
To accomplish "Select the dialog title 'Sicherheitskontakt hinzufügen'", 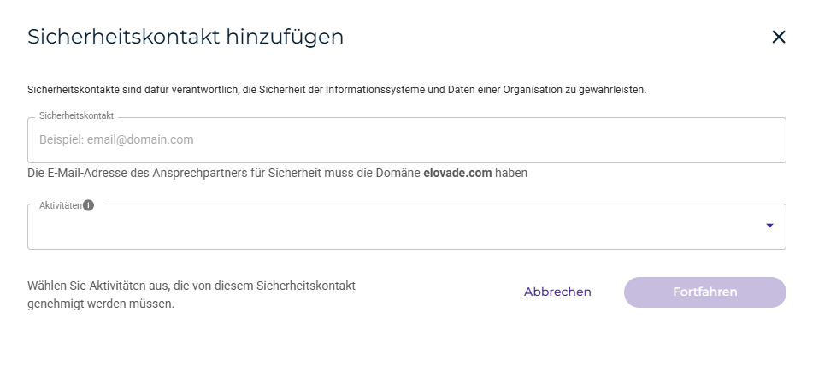I will (x=186, y=37).
